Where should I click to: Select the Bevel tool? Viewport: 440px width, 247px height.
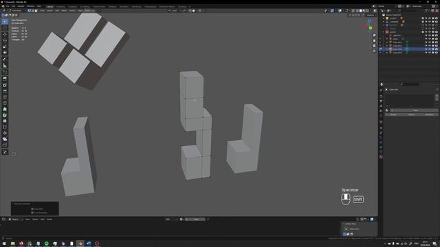[5, 91]
